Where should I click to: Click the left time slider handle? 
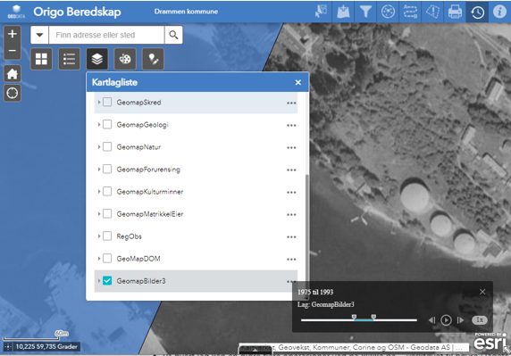pos(354,317)
